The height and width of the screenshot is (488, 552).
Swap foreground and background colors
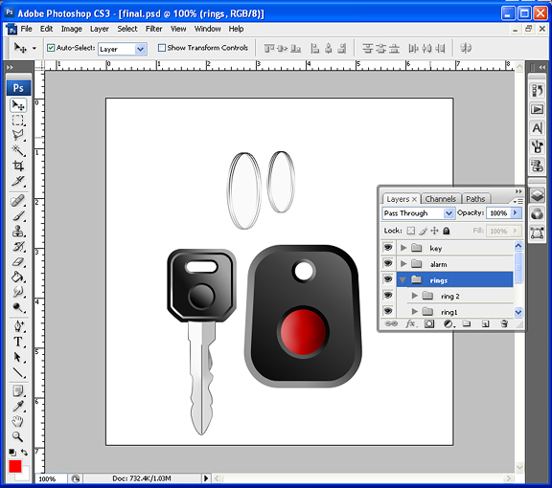pos(24,453)
